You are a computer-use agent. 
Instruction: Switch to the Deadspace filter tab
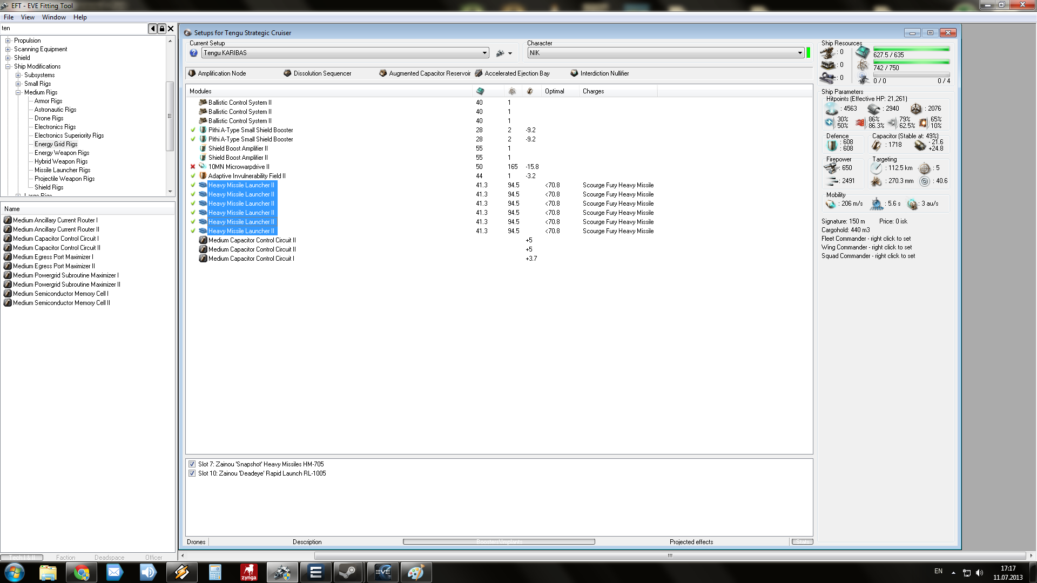110,558
